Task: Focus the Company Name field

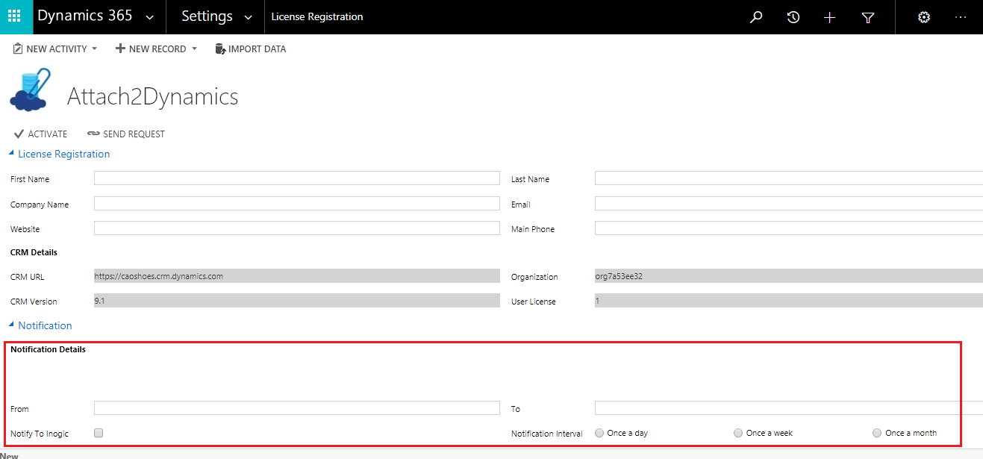Action: [297, 204]
